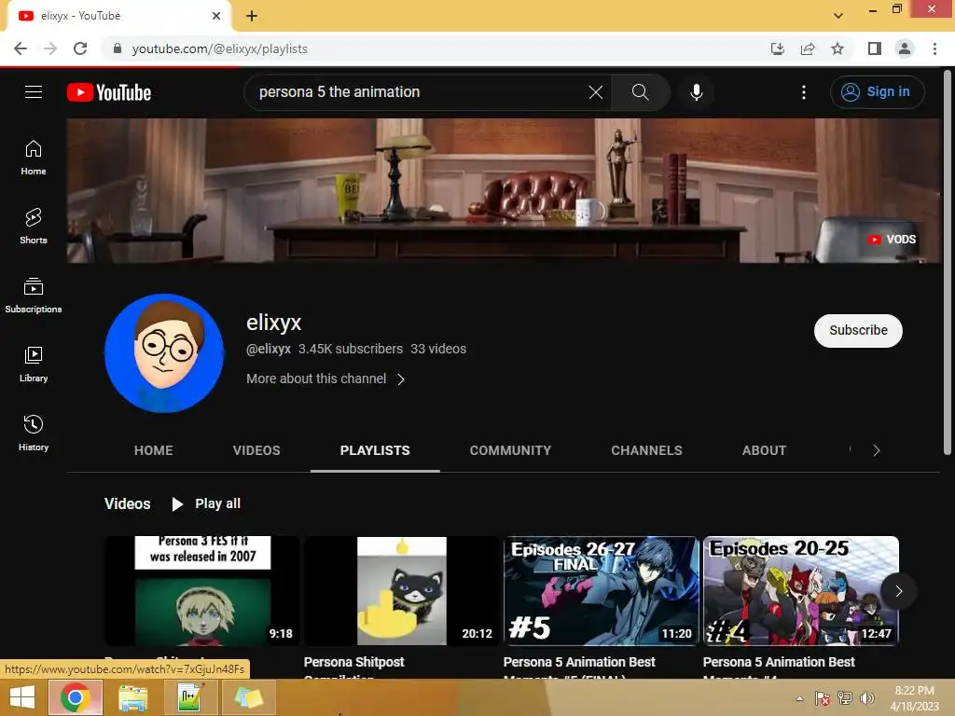
Task: Open File Explorer from the taskbar
Action: pos(132,697)
